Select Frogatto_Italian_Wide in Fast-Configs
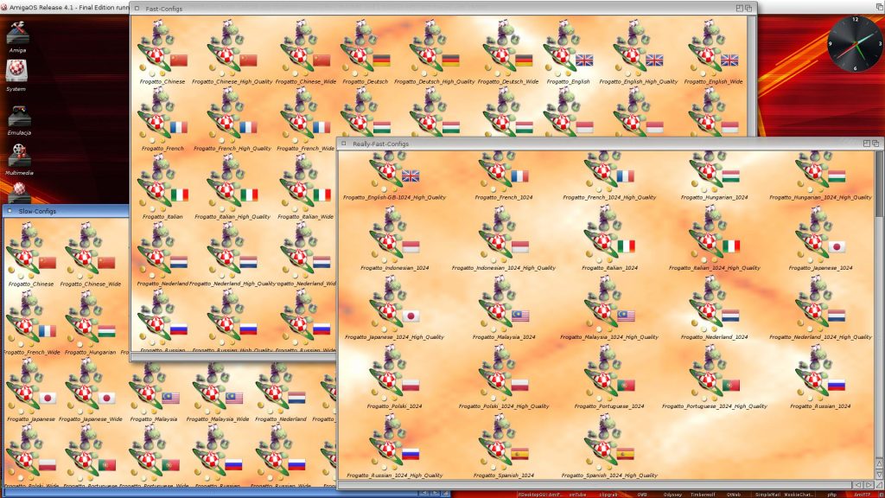 click(305, 187)
